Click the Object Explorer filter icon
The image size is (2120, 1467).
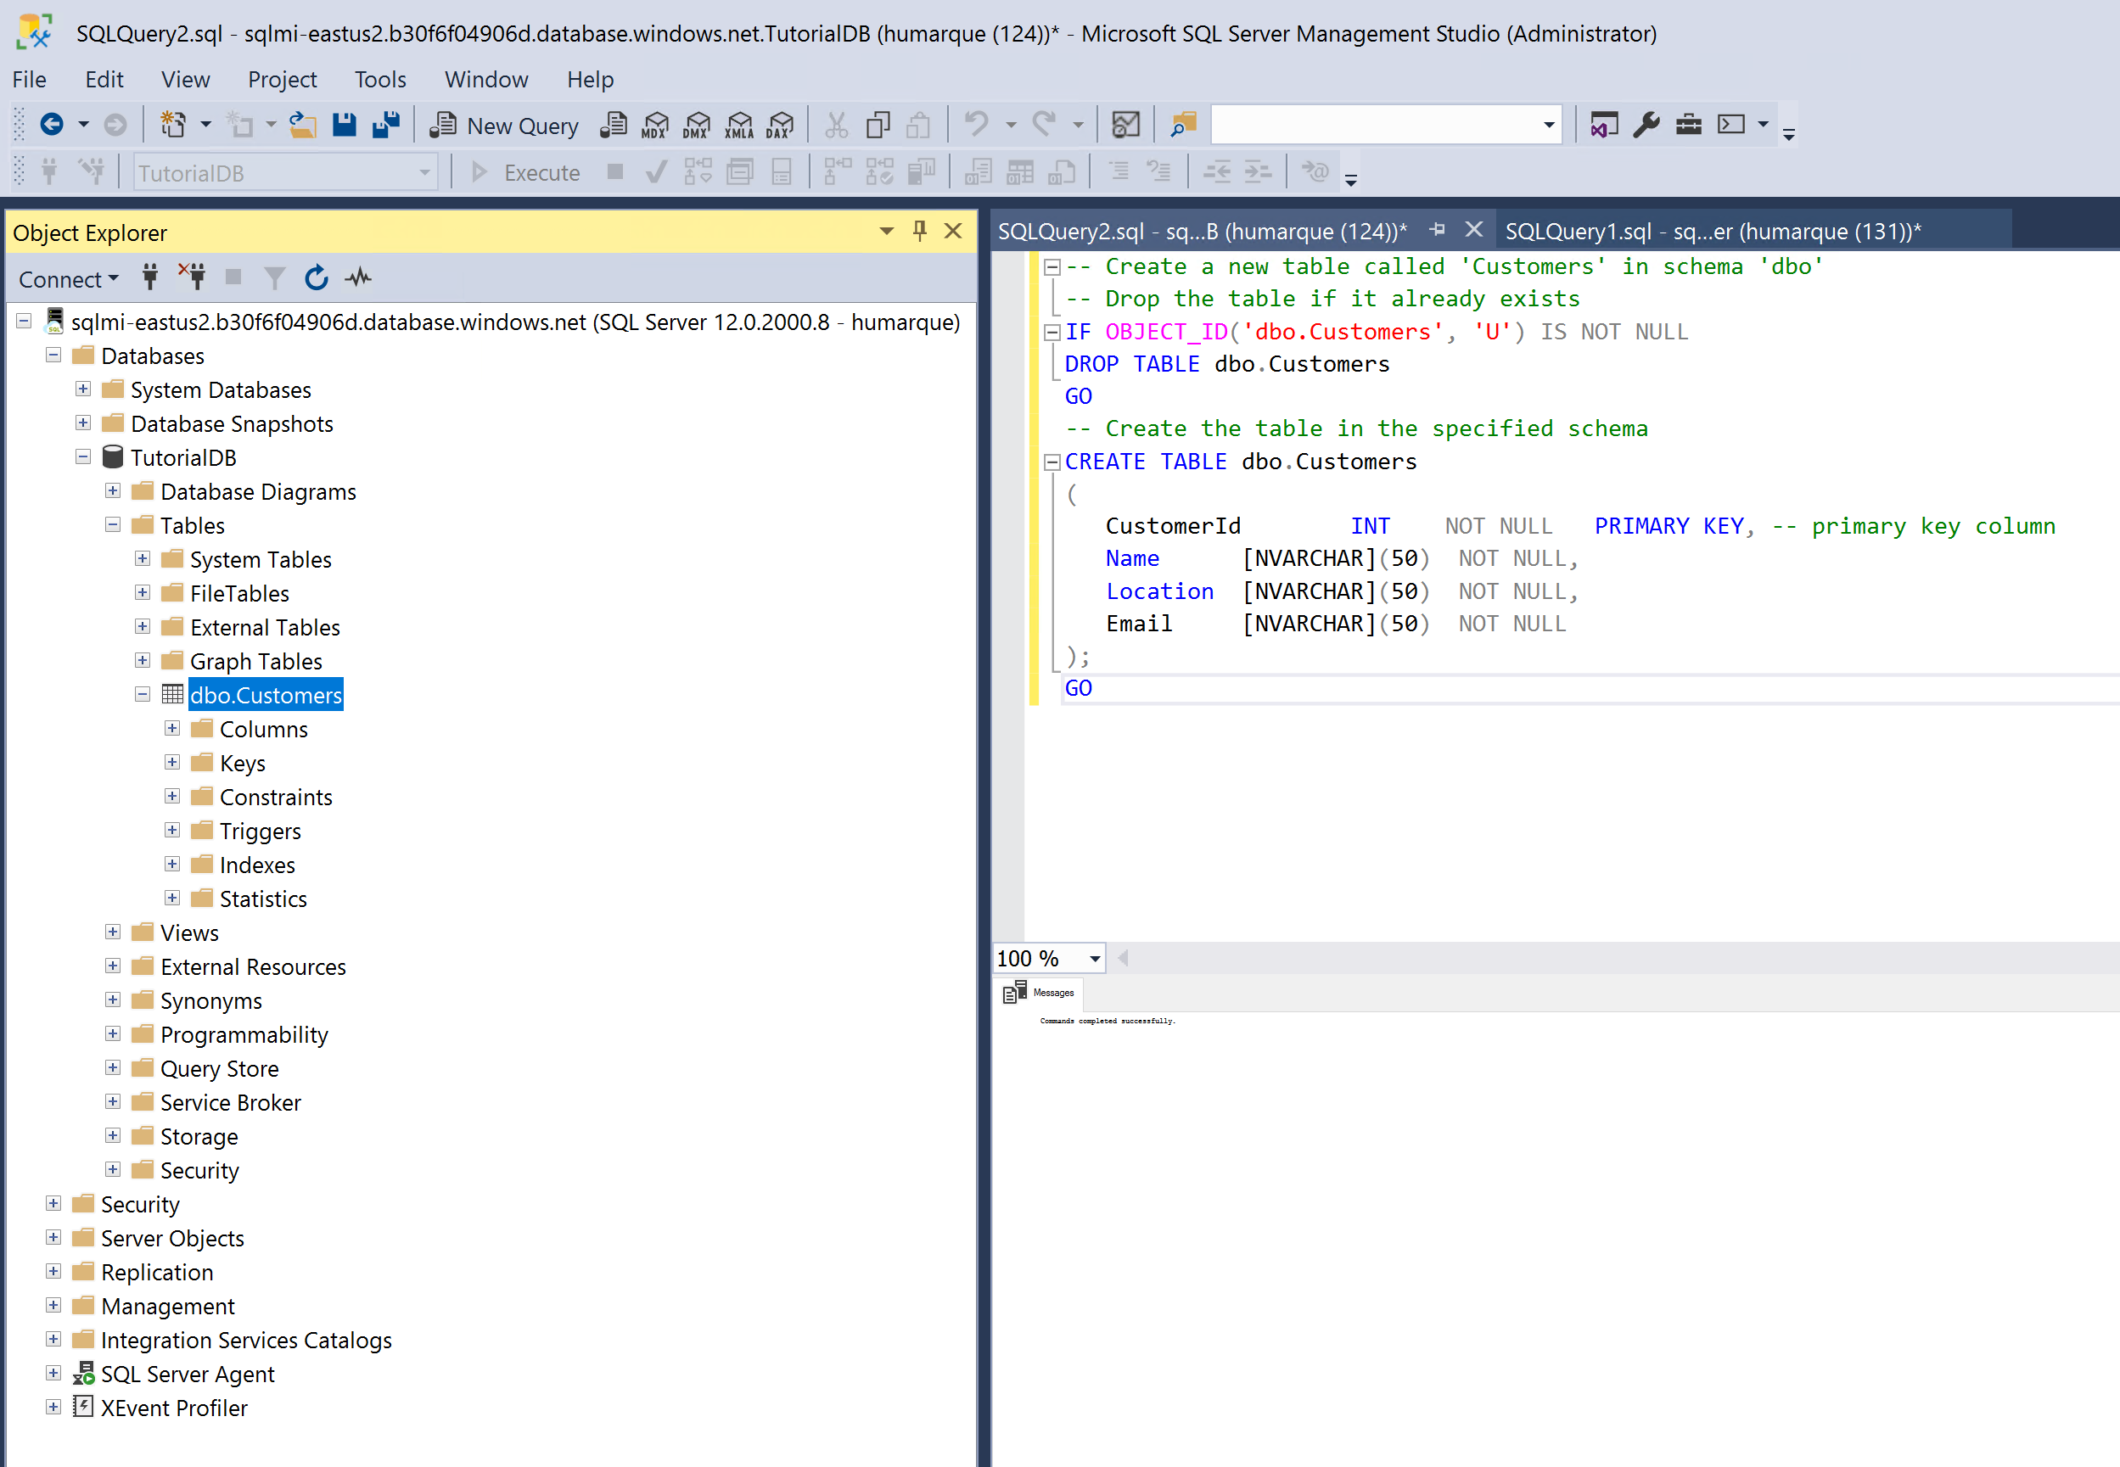coord(274,277)
